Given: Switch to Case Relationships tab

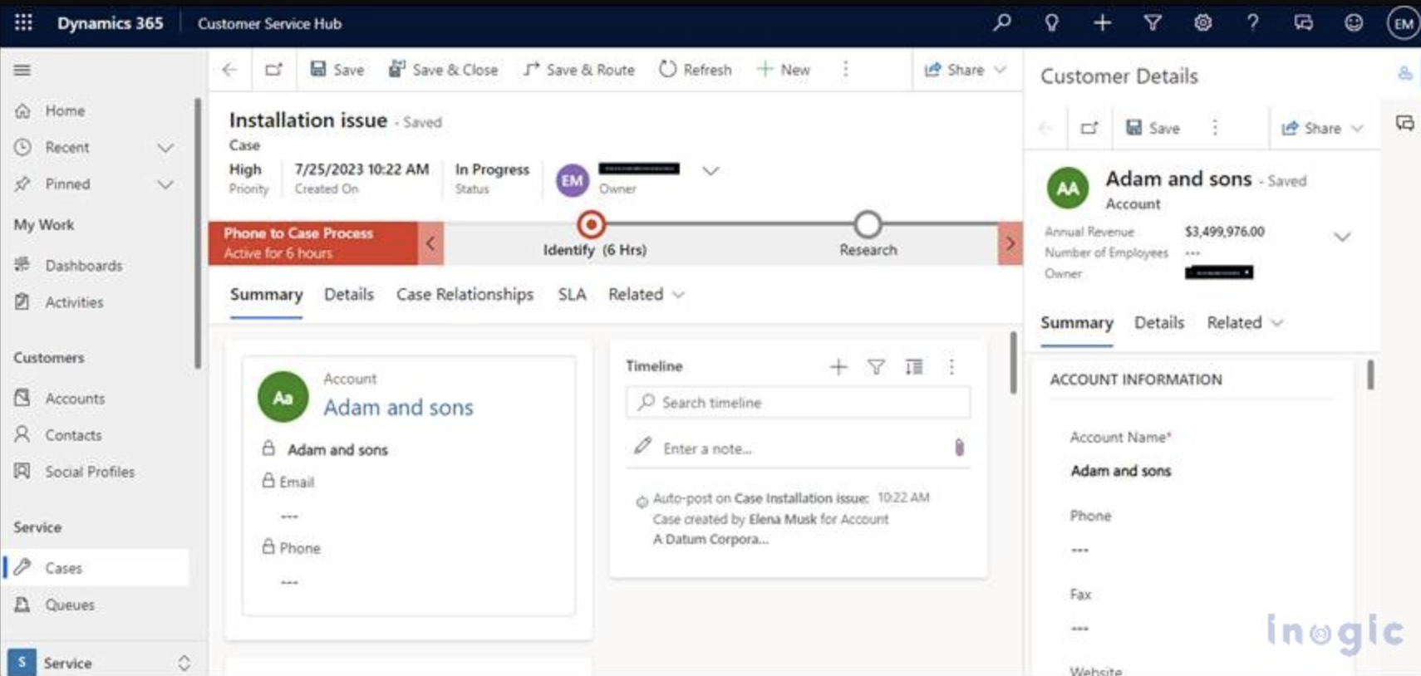Looking at the screenshot, I should 465,295.
